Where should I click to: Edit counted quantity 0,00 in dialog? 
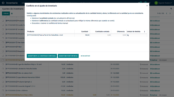[100, 35]
